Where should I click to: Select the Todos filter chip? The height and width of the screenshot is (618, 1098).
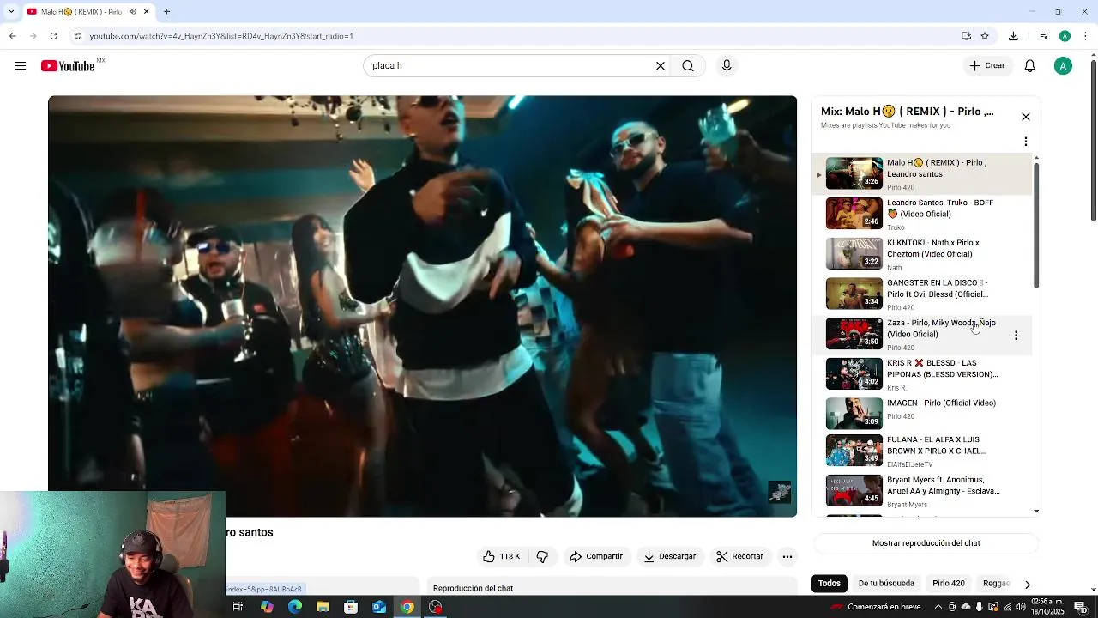pyautogui.click(x=829, y=584)
